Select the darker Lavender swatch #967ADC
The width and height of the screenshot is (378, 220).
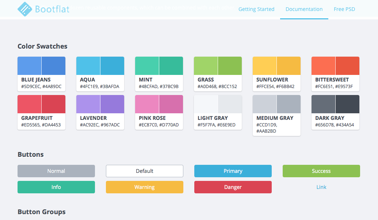pyautogui.click(x=112, y=104)
